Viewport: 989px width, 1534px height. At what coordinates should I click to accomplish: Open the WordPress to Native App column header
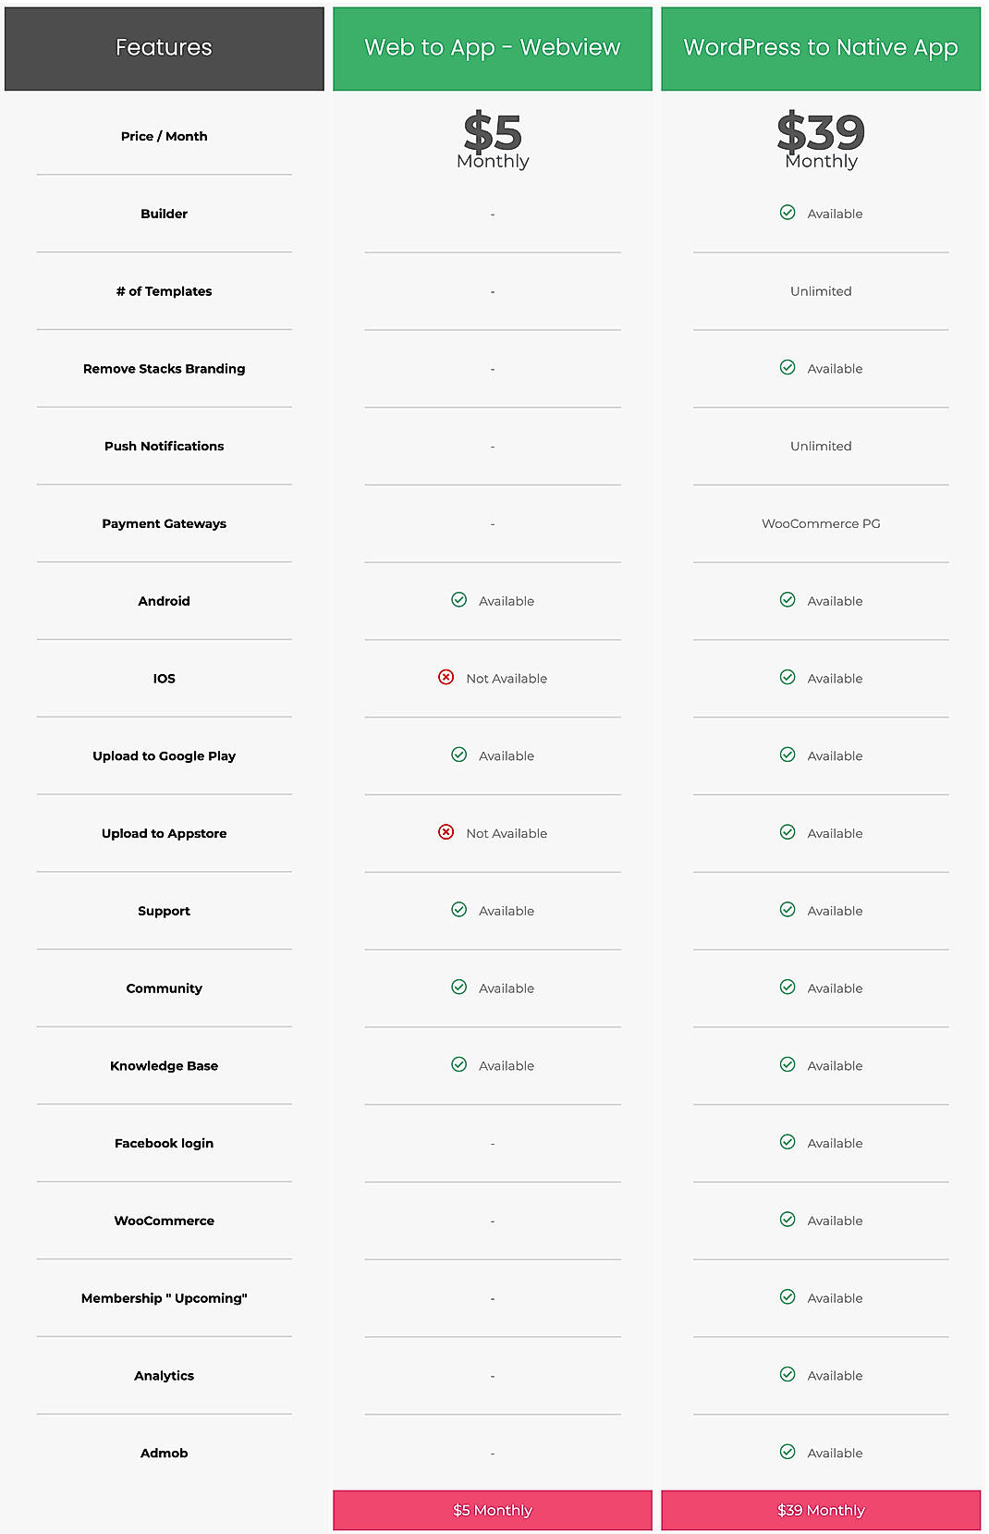820,47
